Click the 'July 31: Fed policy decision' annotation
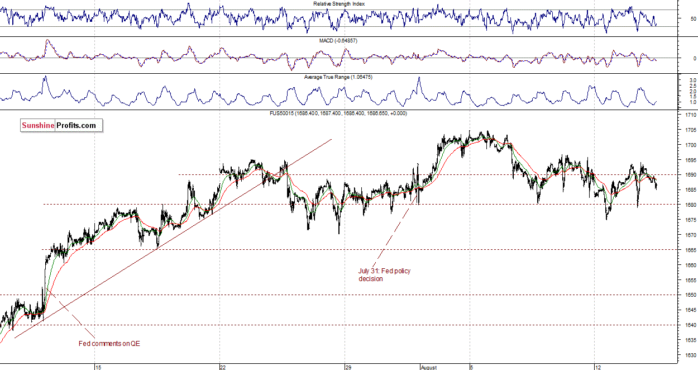 384,275
